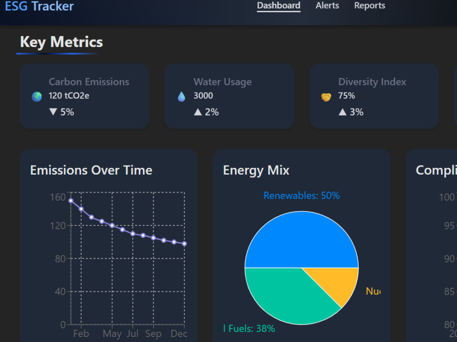Image resolution: width=457 pixels, height=342 pixels.
Task: Click the May data point at 120
Action: coord(112,225)
